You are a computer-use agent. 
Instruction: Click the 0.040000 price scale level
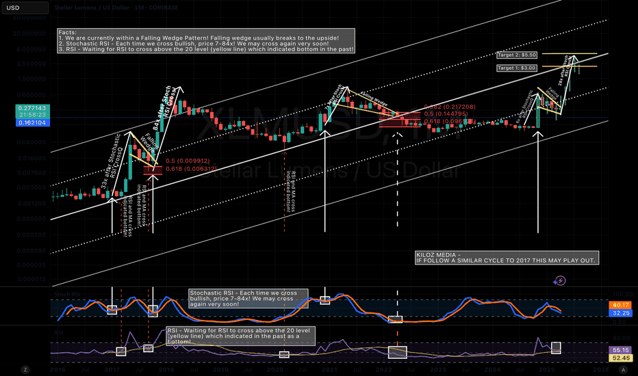click(x=31, y=142)
